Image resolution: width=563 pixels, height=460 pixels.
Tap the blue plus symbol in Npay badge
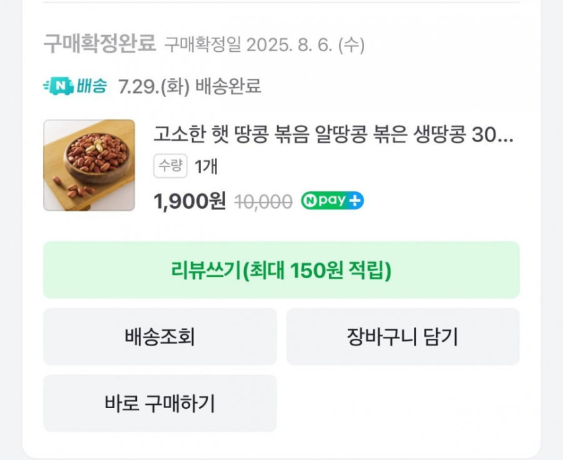(355, 201)
